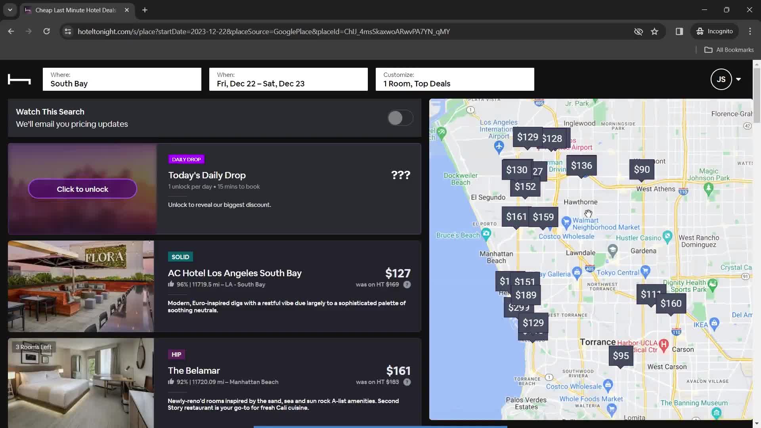Toggle Incognito mode indicator
Image resolution: width=761 pixels, height=428 pixels.
716,31
